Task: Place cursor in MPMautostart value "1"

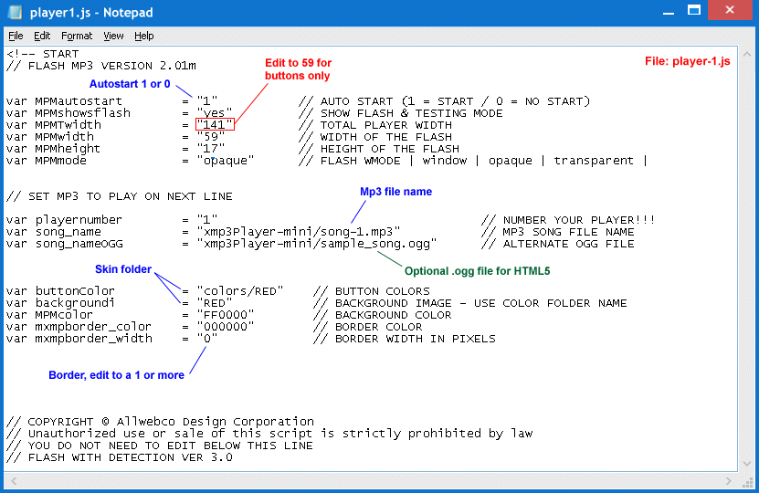Action: pos(207,101)
